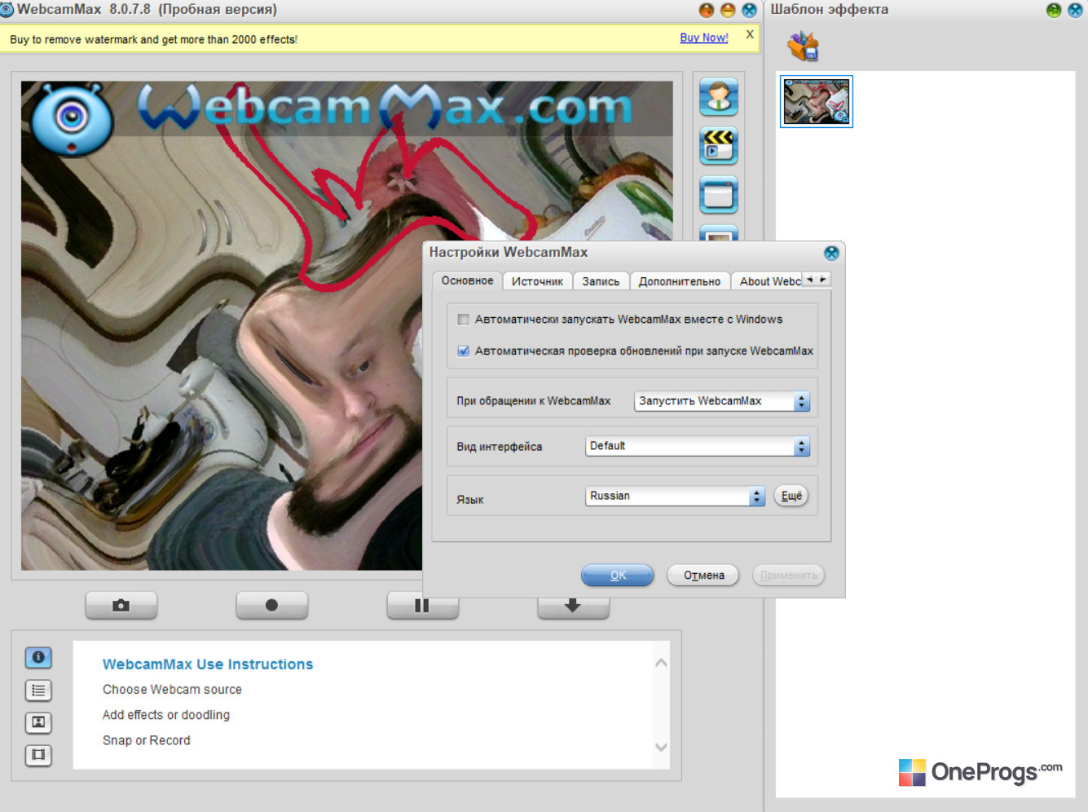Switch to the Дополнительно tab
The image size is (1088, 812).
click(x=680, y=281)
